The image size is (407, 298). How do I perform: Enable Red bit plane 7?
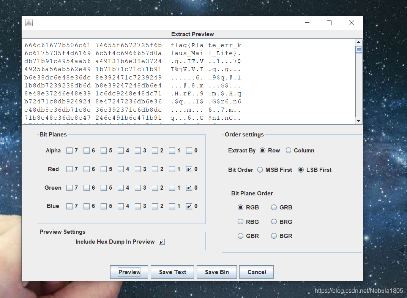[69, 170]
